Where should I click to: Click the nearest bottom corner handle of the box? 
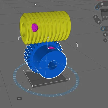32,86
